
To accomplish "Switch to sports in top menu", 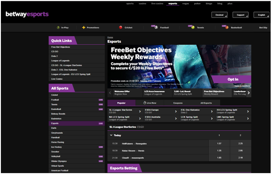I will click(130, 4).
